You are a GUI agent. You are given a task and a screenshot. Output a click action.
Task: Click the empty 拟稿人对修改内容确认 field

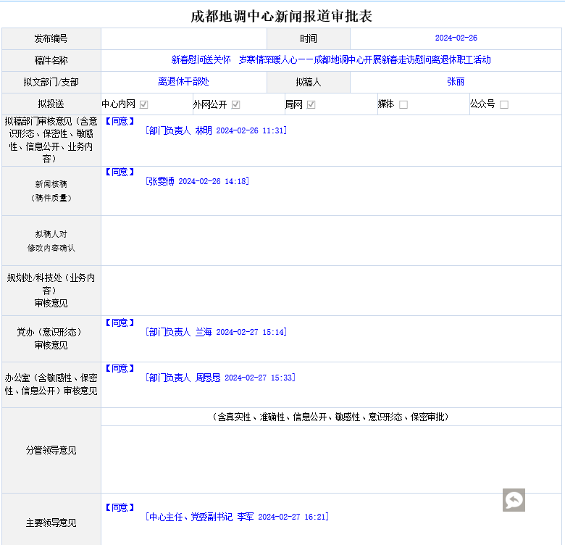331,241
